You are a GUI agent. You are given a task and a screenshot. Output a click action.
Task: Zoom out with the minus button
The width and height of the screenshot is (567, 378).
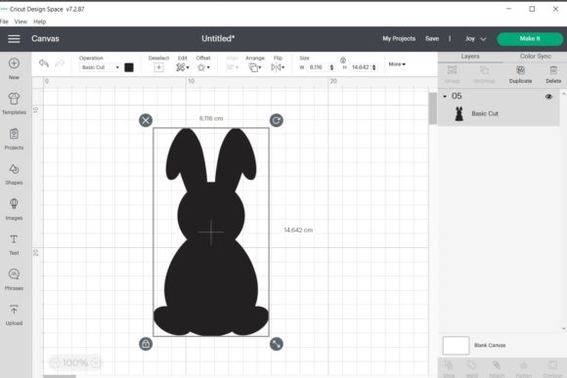(x=55, y=362)
